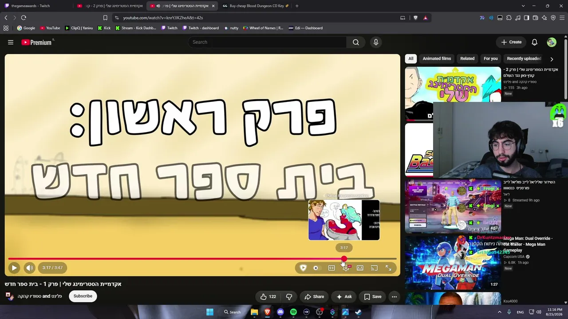Open the browser apps grid icon
The width and height of the screenshot is (568, 319).
click(x=6, y=28)
